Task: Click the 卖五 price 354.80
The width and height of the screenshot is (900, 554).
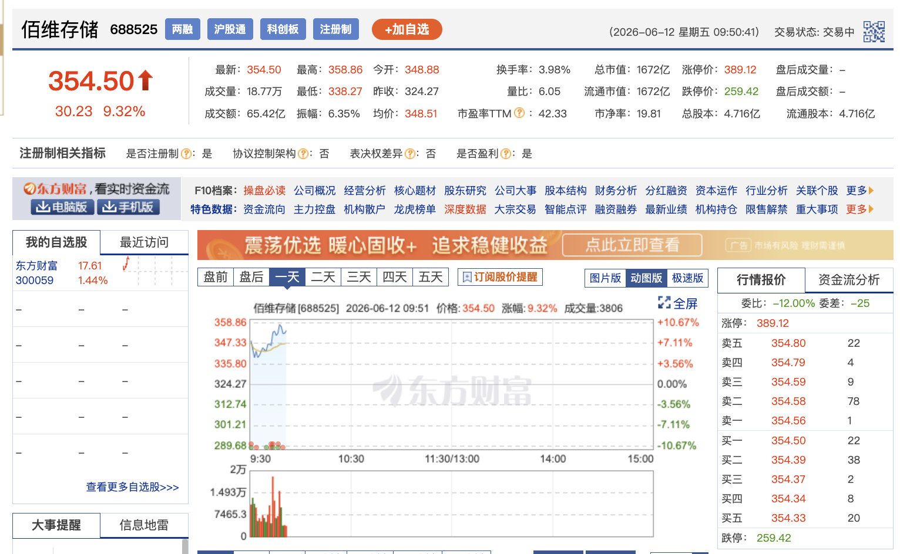Action: click(788, 343)
